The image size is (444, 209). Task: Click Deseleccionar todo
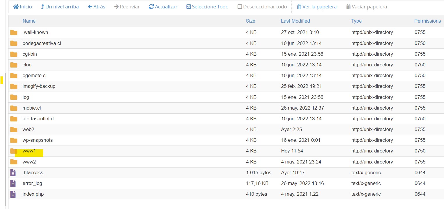(x=262, y=7)
